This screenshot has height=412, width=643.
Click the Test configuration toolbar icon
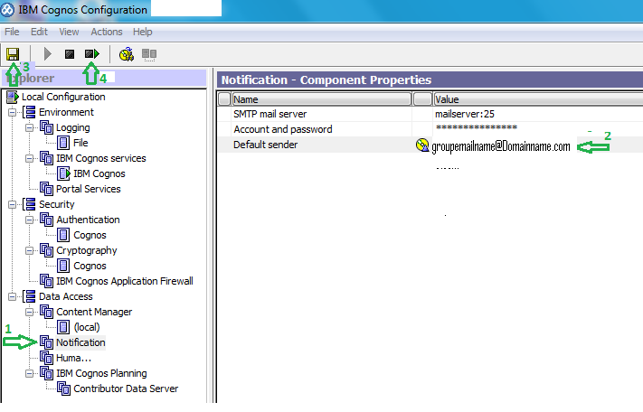(x=127, y=54)
